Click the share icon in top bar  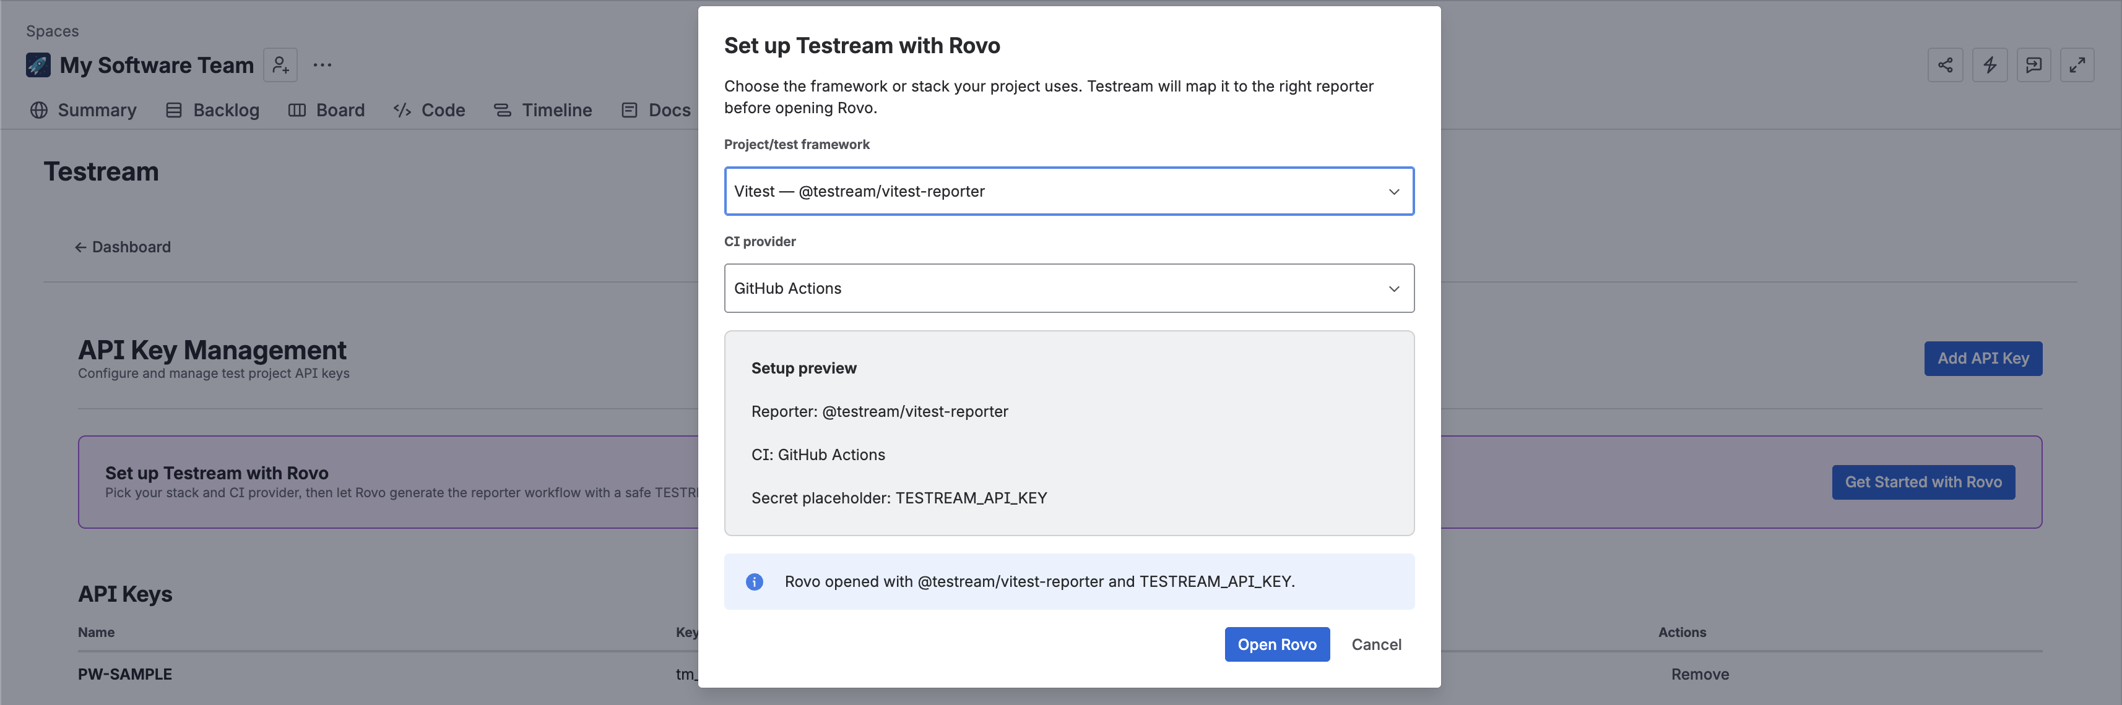(x=1945, y=65)
